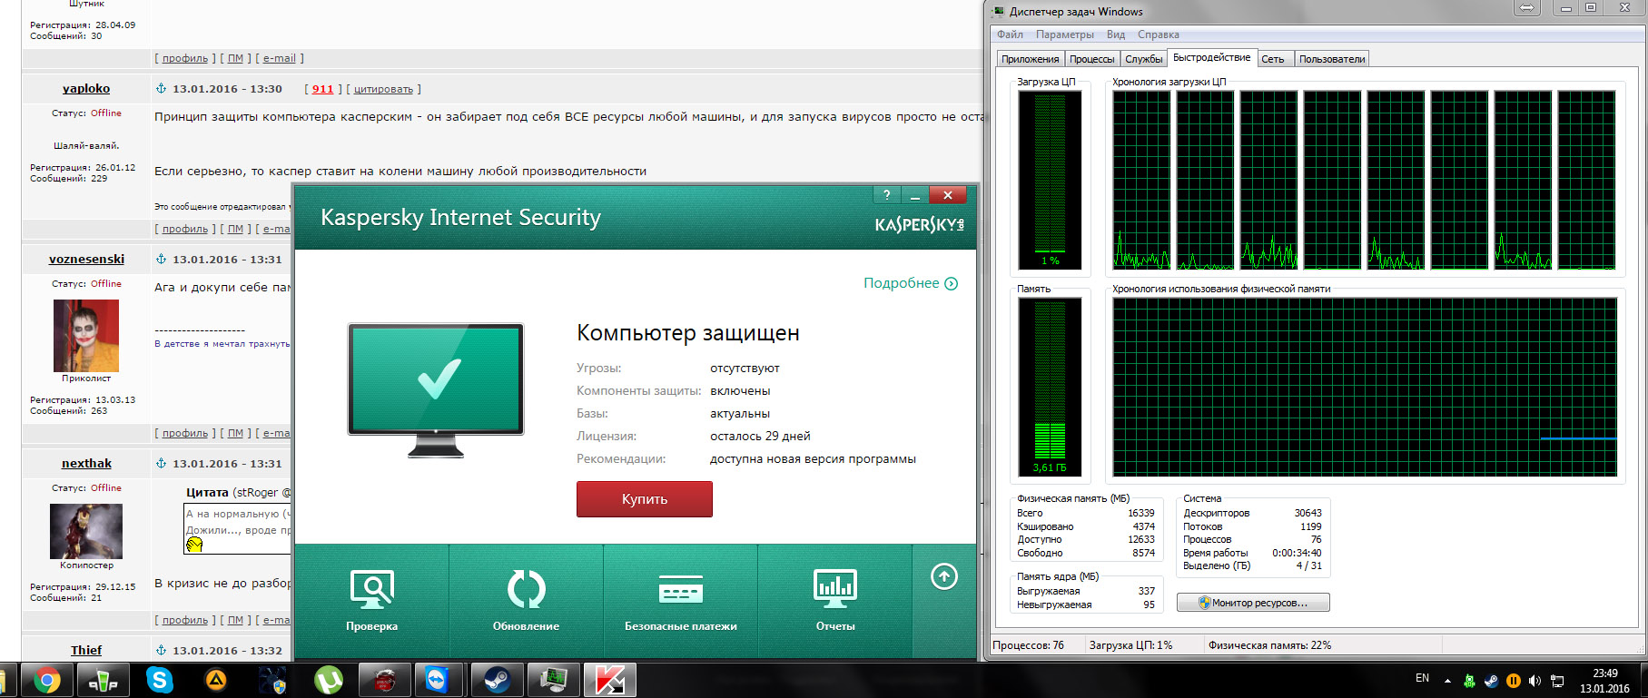Click voznesenski's Joker avatar image

tap(86, 335)
